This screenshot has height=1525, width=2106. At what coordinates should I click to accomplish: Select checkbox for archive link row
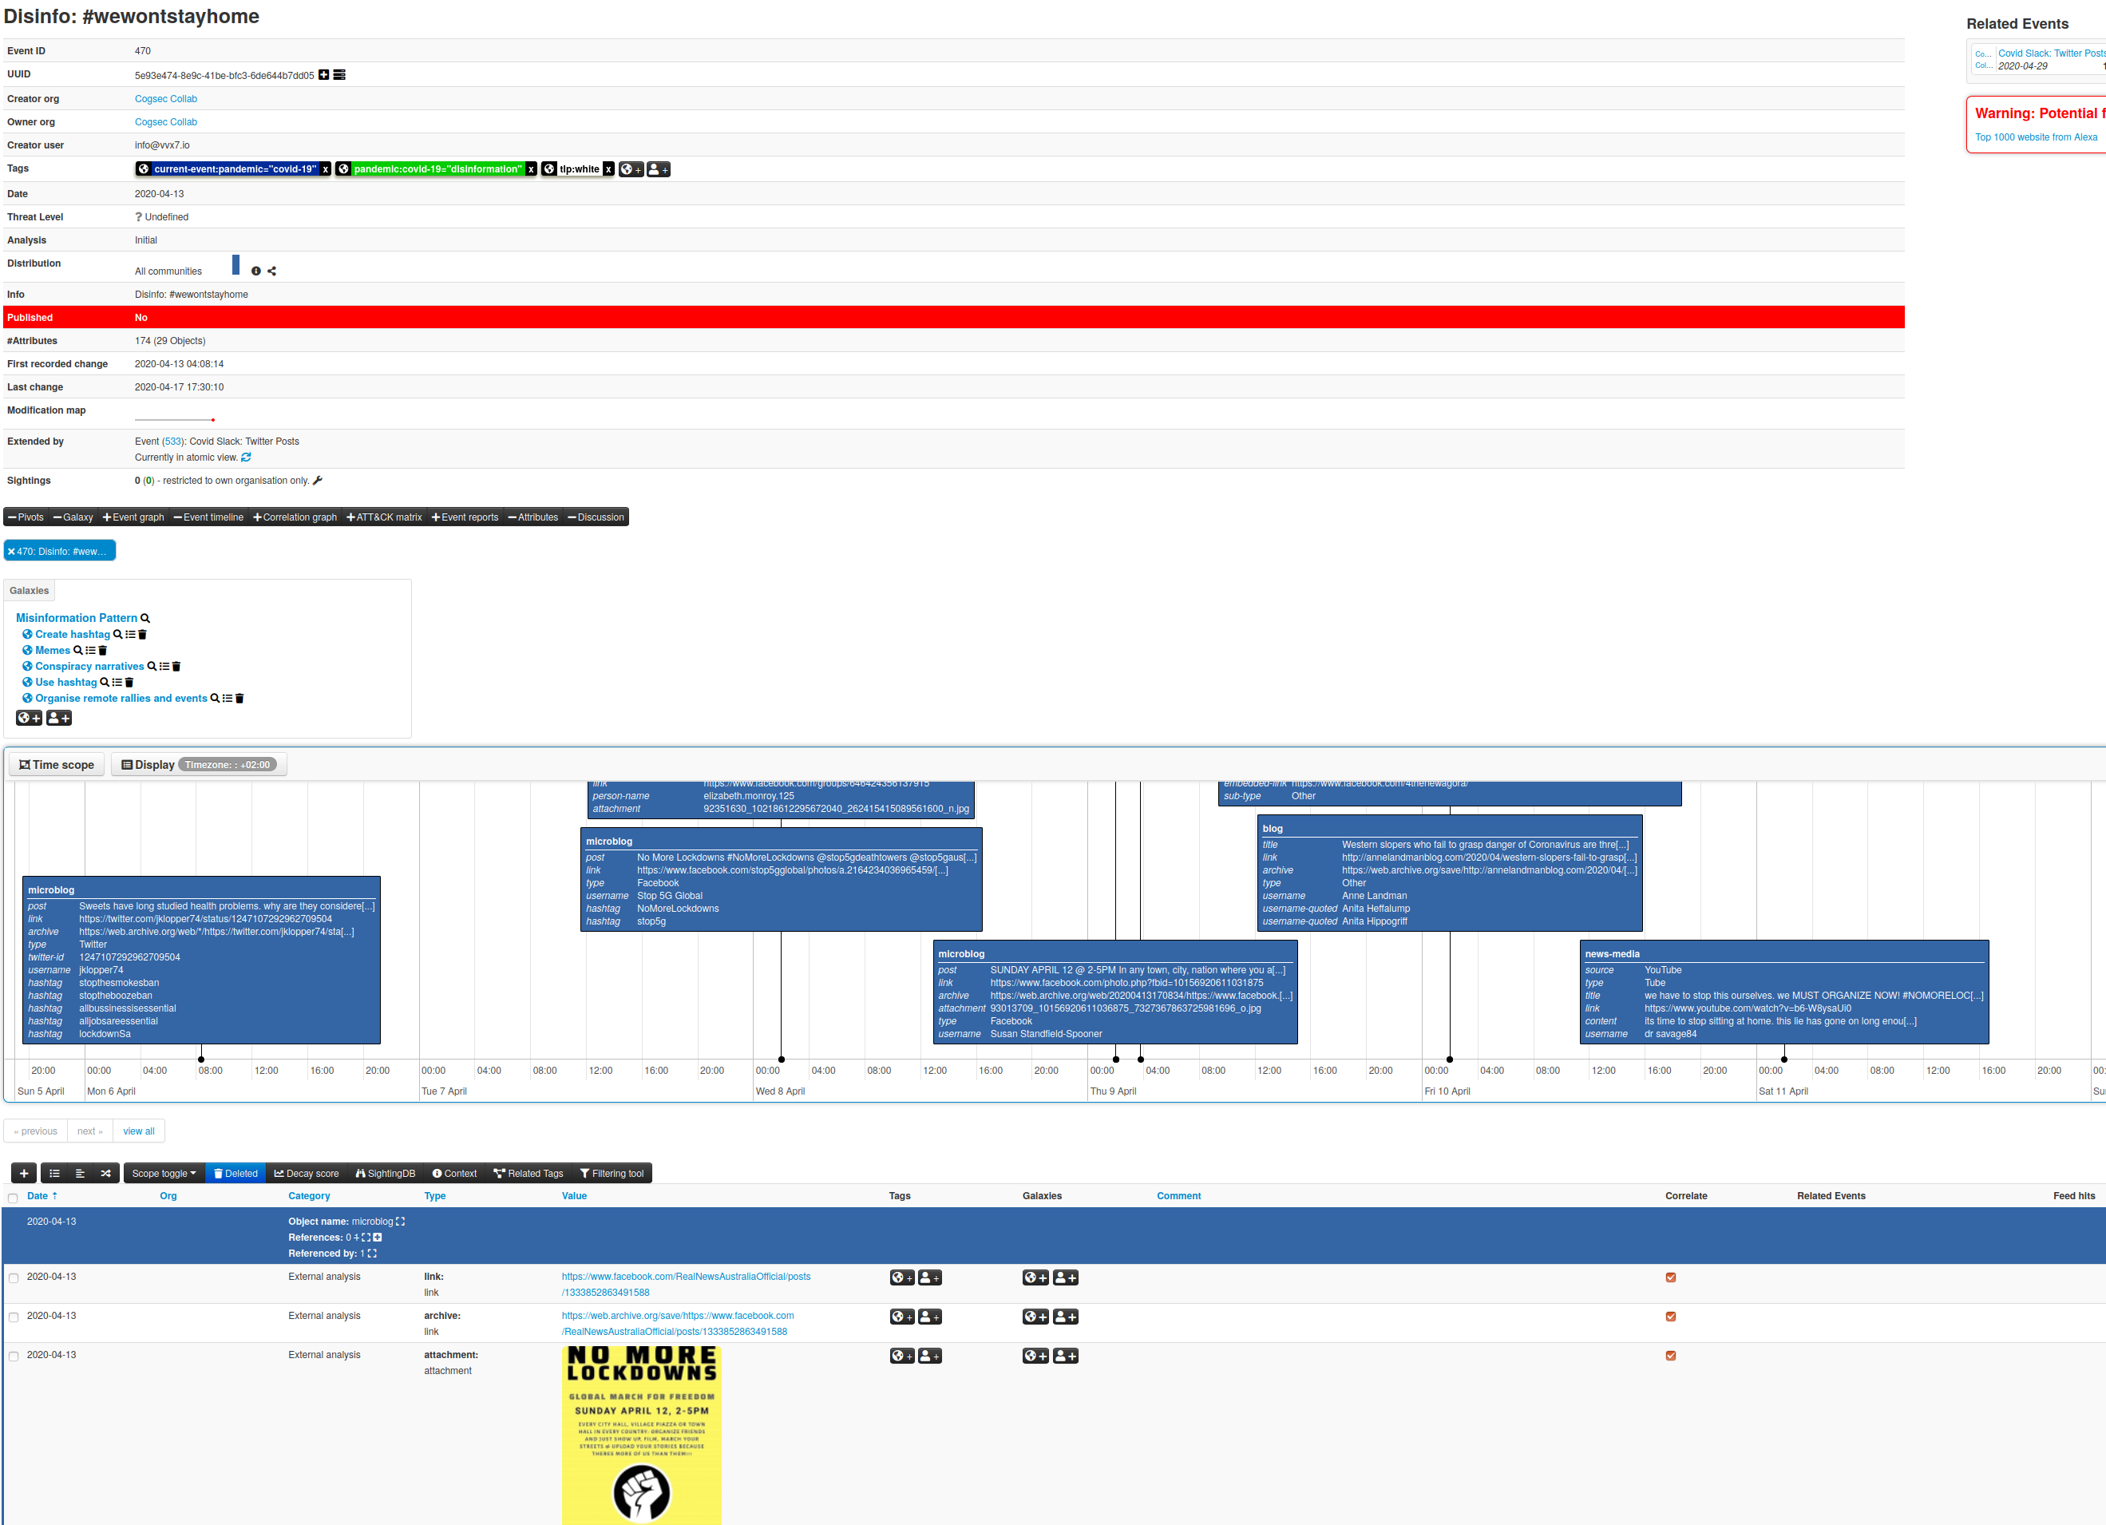pos(13,1317)
